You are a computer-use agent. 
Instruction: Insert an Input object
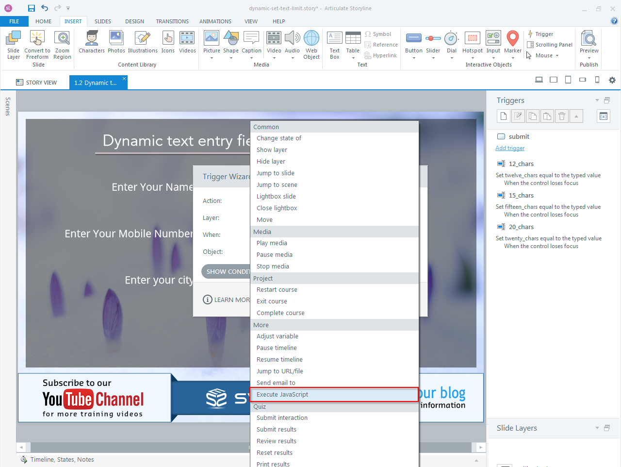point(493,42)
